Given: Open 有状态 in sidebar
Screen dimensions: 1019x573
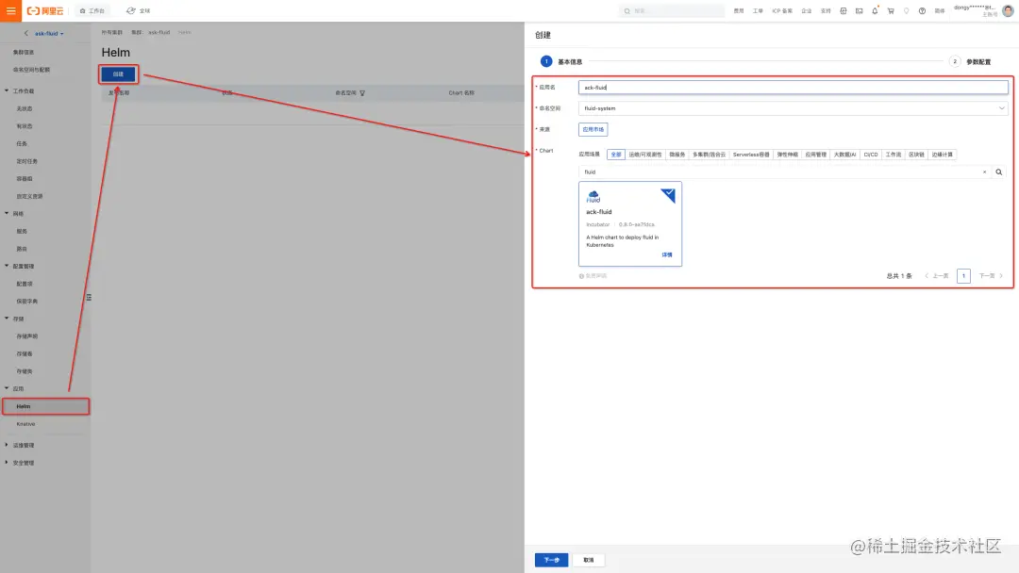Looking at the screenshot, I should [24, 126].
